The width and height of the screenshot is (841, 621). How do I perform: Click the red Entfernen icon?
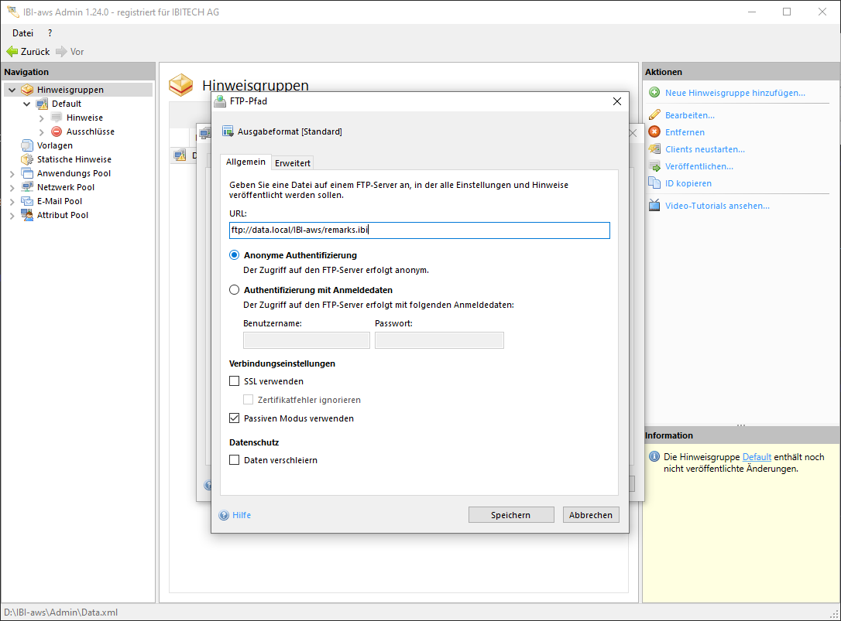654,132
